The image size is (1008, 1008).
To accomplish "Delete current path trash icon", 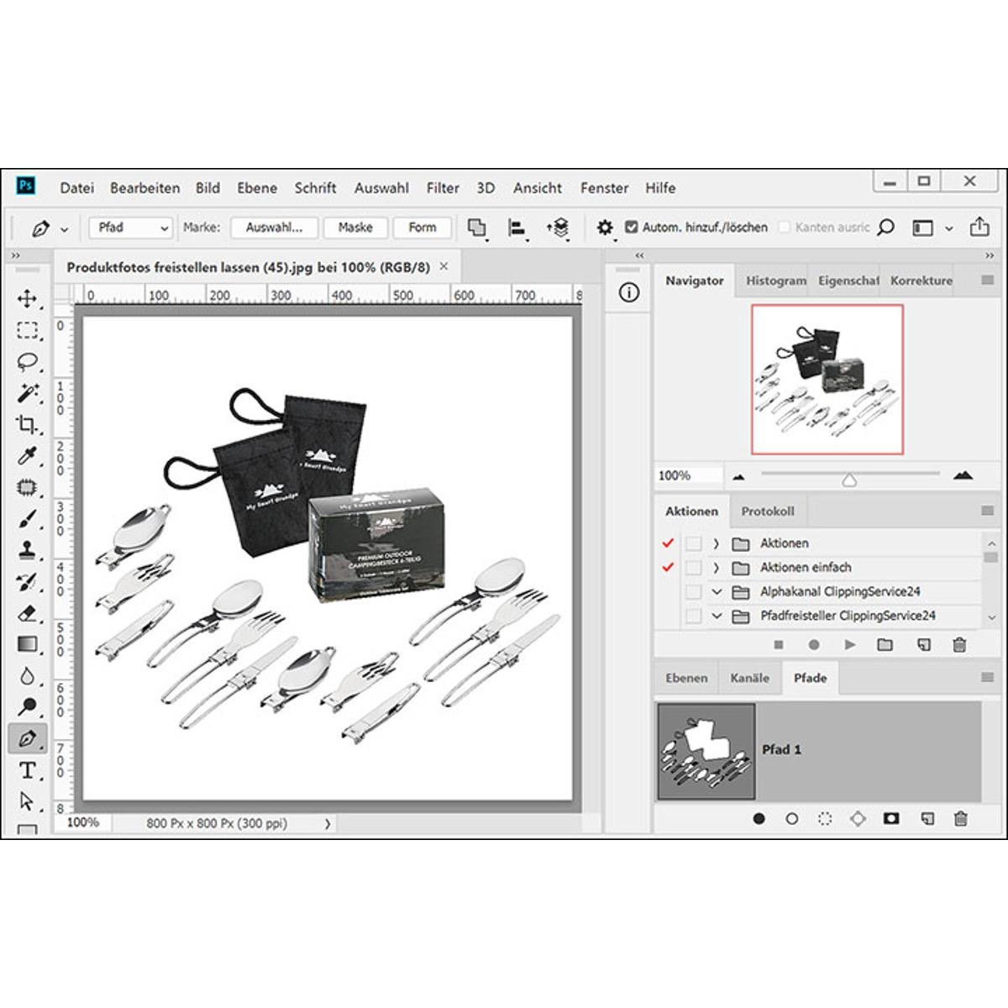I will 961,818.
